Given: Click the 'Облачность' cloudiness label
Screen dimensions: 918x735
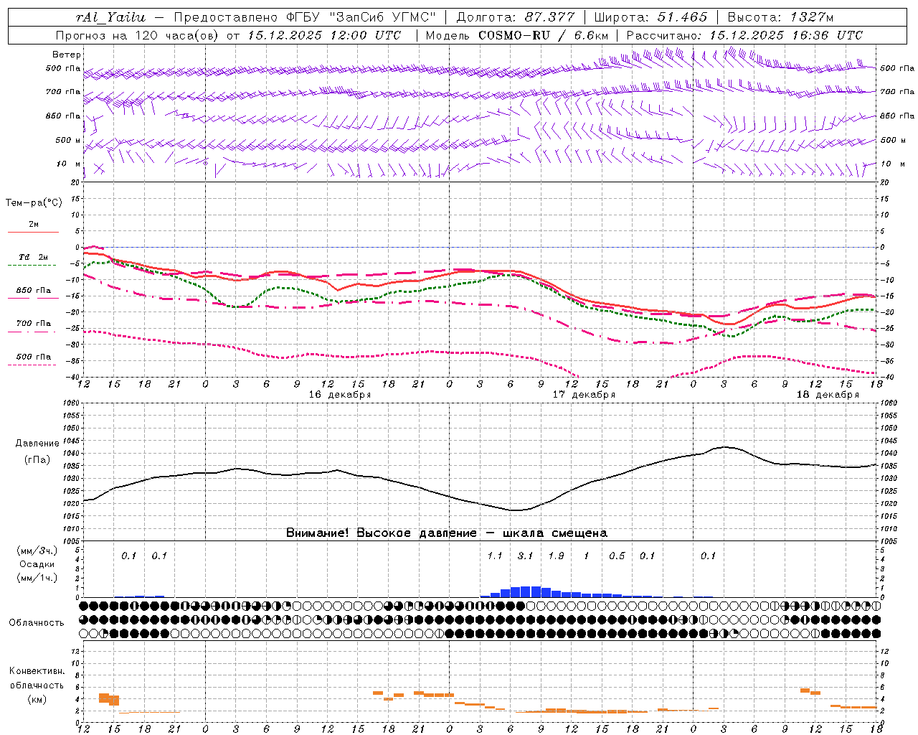Looking at the screenshot, I should [x=37, y=623].
